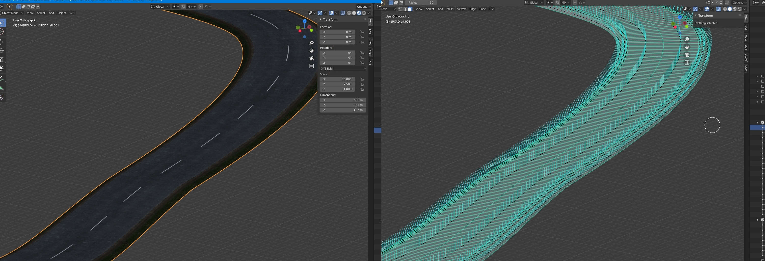Choose solid shading in right viewport
The height and width of the screenshot is (261, 765).
[730, 9]
